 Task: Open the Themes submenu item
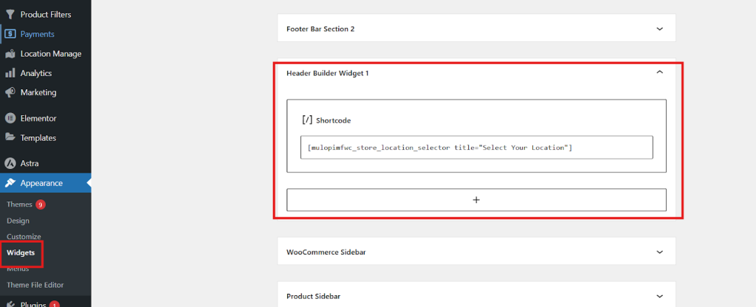pos(19,204)
